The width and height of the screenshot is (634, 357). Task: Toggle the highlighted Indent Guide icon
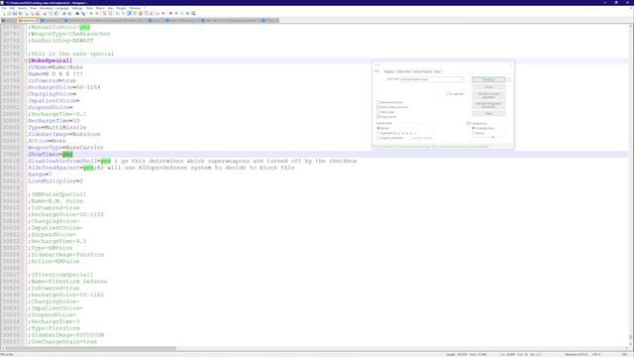129,13
